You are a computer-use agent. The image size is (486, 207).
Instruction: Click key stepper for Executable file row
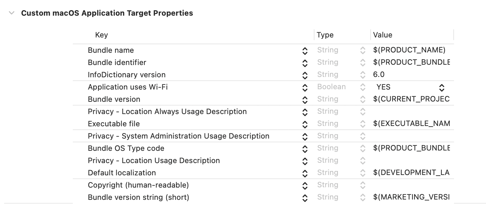(305, 124)
